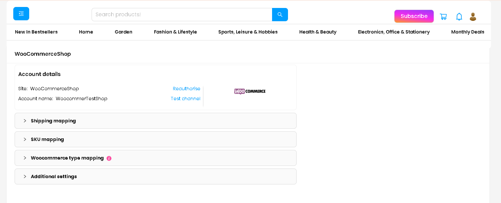
Task: Click the WooCommerce logo image
Action: tap(250, 91)
